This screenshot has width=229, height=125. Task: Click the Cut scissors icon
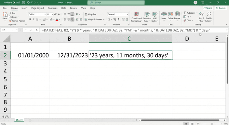coord(10,13)
